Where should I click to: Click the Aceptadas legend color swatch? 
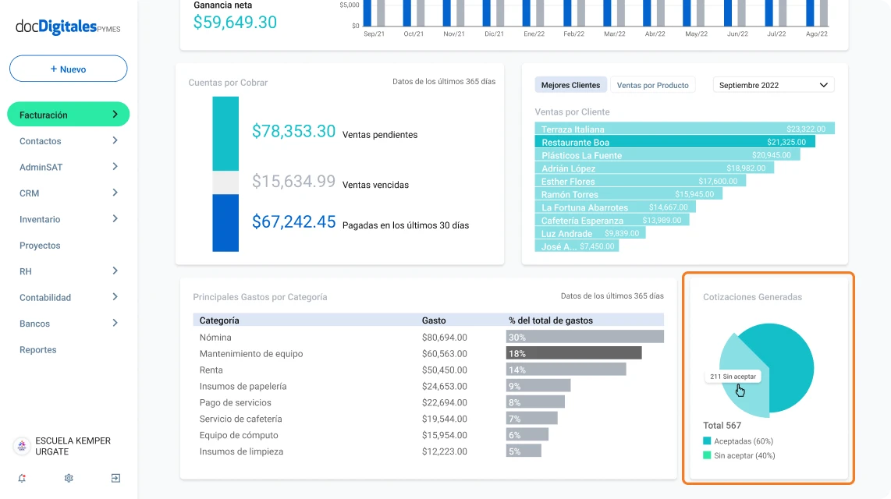pyautogui.click(x=707, y=441)
